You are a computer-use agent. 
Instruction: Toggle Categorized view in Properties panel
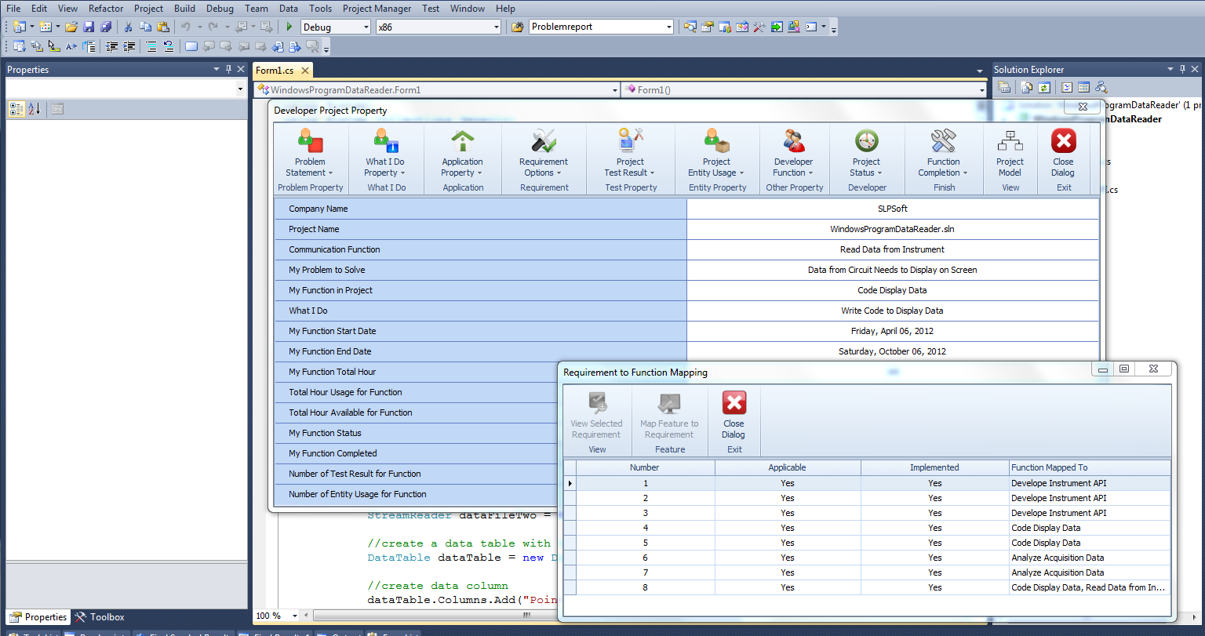pyautogui.click(x=16, y=109)
